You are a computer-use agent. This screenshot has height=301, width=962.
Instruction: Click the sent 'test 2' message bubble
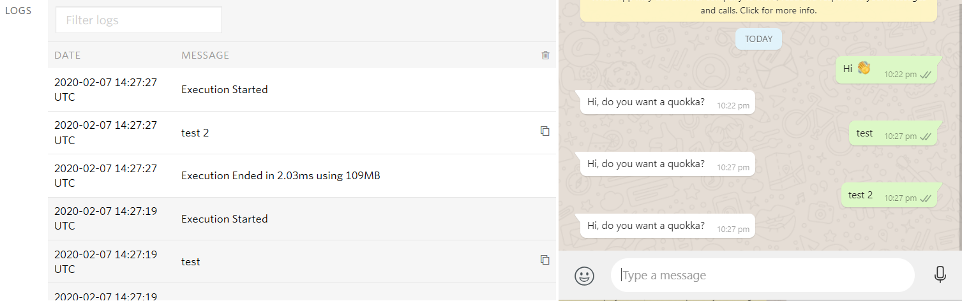click(x=891, y=195)
